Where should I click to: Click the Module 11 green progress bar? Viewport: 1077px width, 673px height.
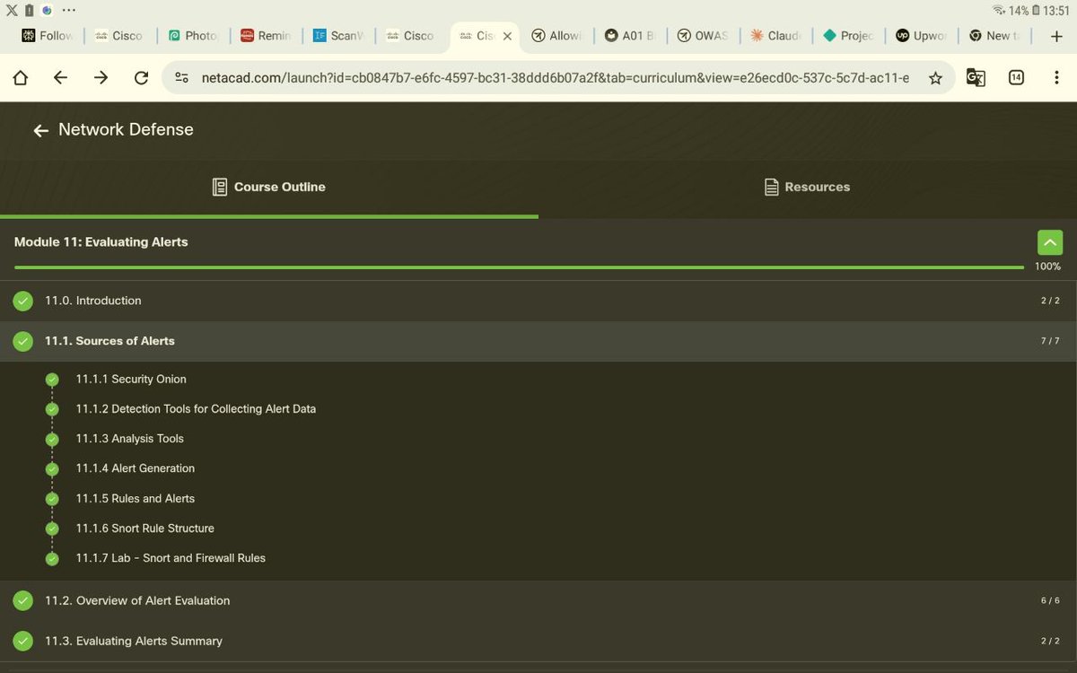point(519,267)
